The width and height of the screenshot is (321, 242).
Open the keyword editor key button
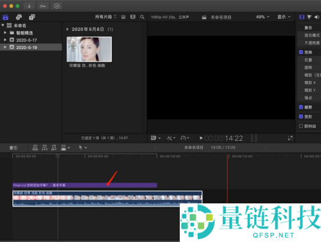[x=43, y=6]
